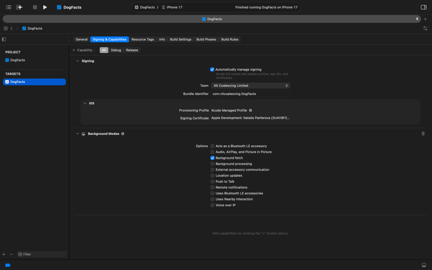Toggle Automatically manage signing

(x=212, y=70)
